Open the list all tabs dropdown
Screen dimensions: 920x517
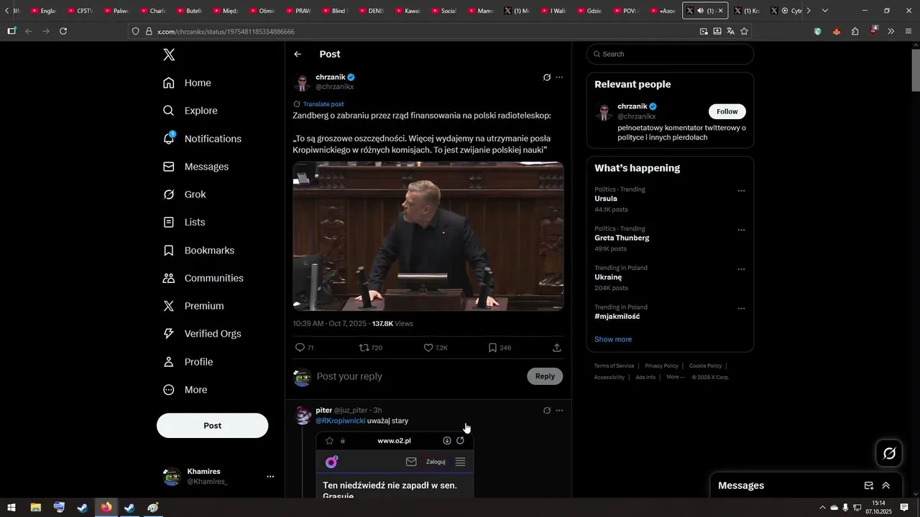(824, 11)
